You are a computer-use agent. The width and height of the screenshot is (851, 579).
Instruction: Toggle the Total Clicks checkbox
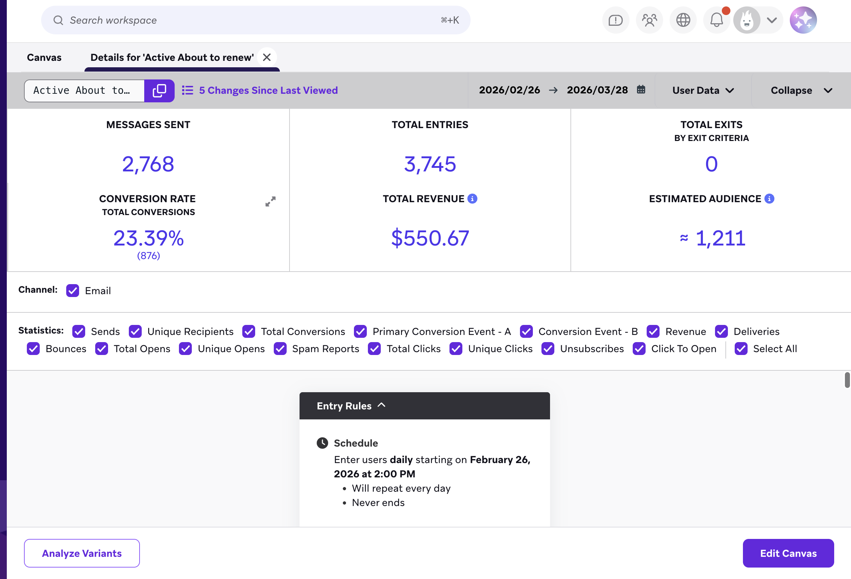click(374, 349)
